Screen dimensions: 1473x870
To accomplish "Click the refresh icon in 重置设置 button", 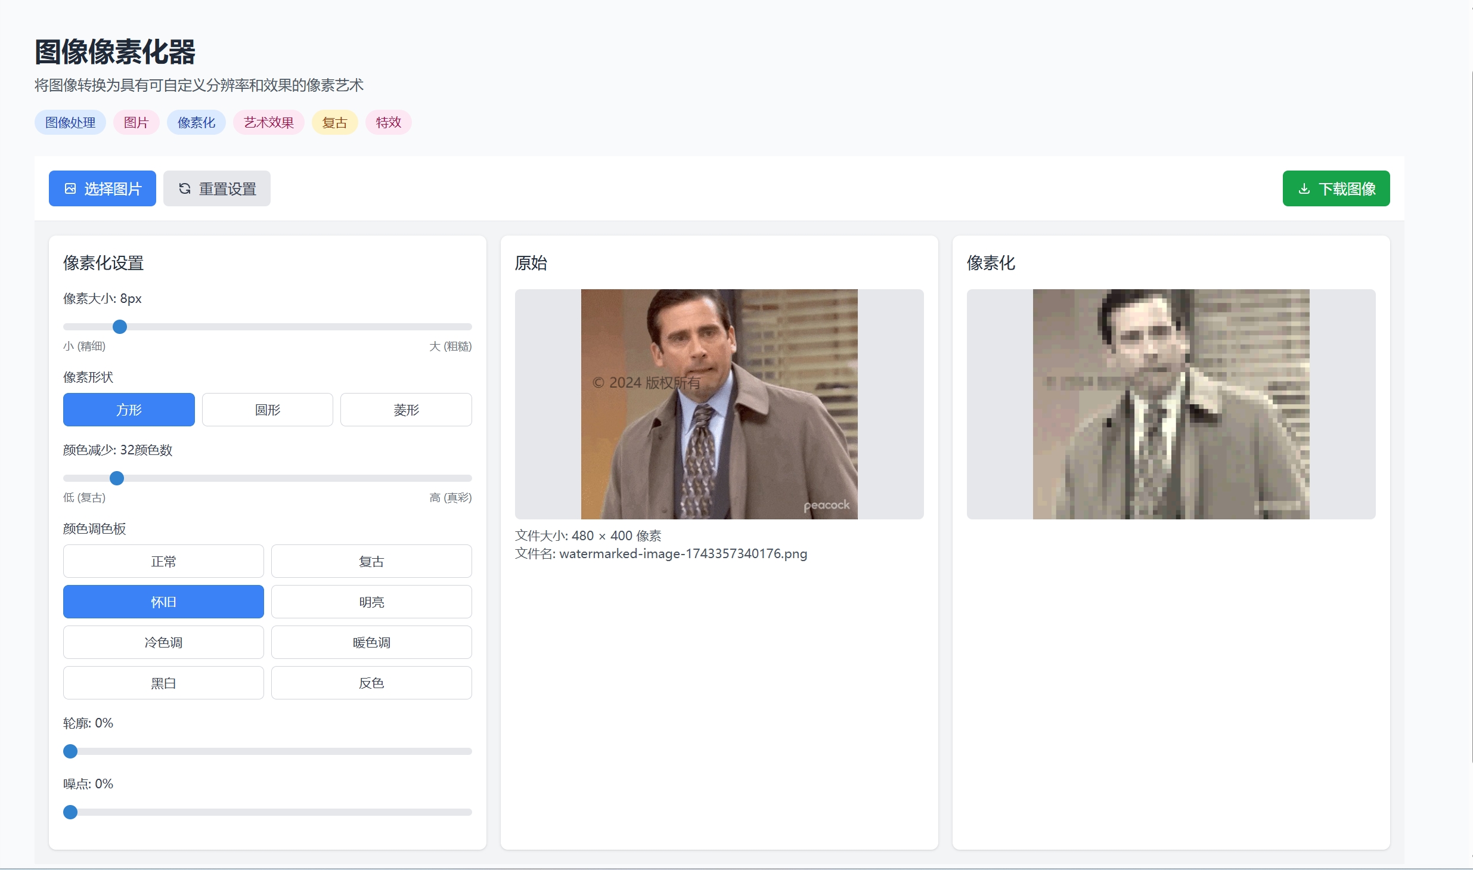I will 185,188.
